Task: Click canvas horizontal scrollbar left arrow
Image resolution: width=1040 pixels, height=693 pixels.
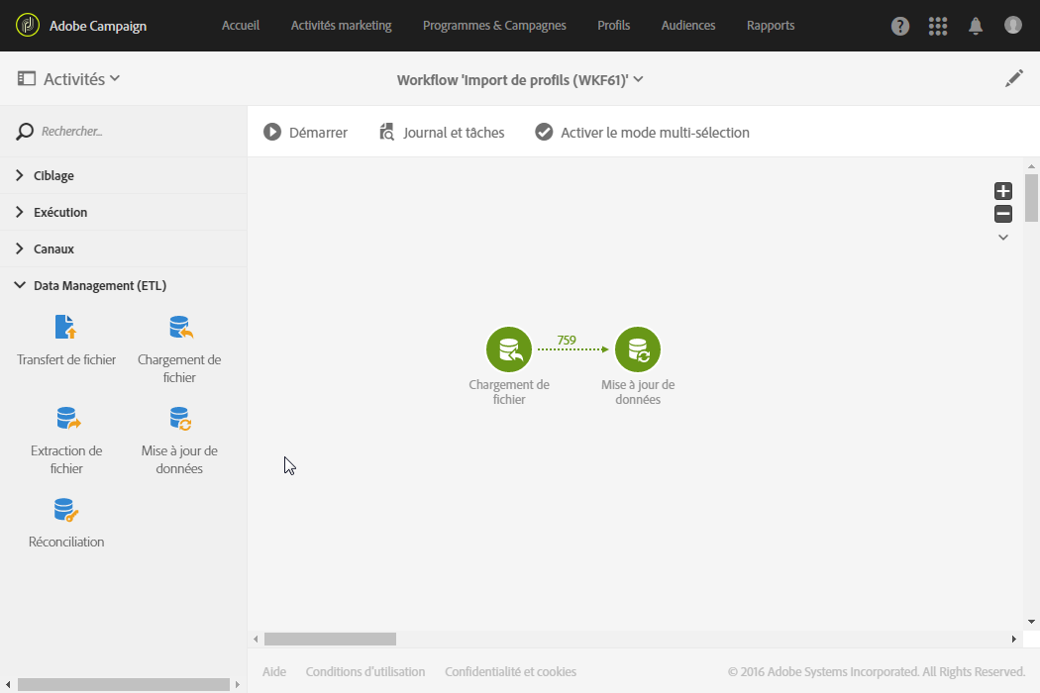Action: pyautogui.click(x=256, y=640)
